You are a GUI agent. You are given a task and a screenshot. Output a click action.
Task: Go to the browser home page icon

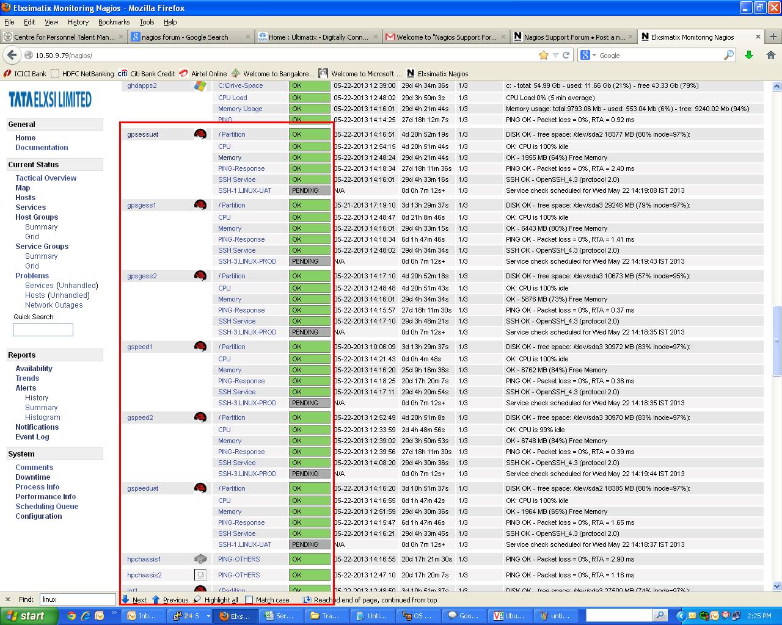point(770,55)
